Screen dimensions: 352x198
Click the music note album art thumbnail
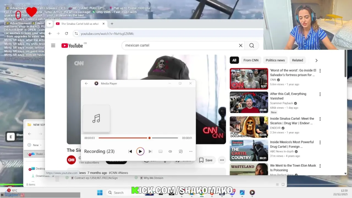tap(96, 119)
